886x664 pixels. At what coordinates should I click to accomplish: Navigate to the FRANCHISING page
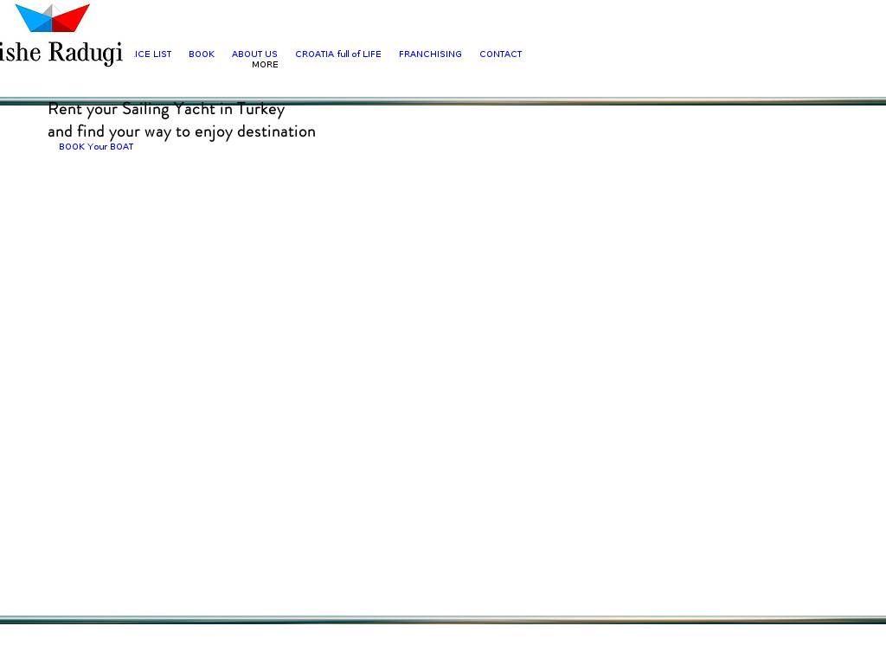430,54
